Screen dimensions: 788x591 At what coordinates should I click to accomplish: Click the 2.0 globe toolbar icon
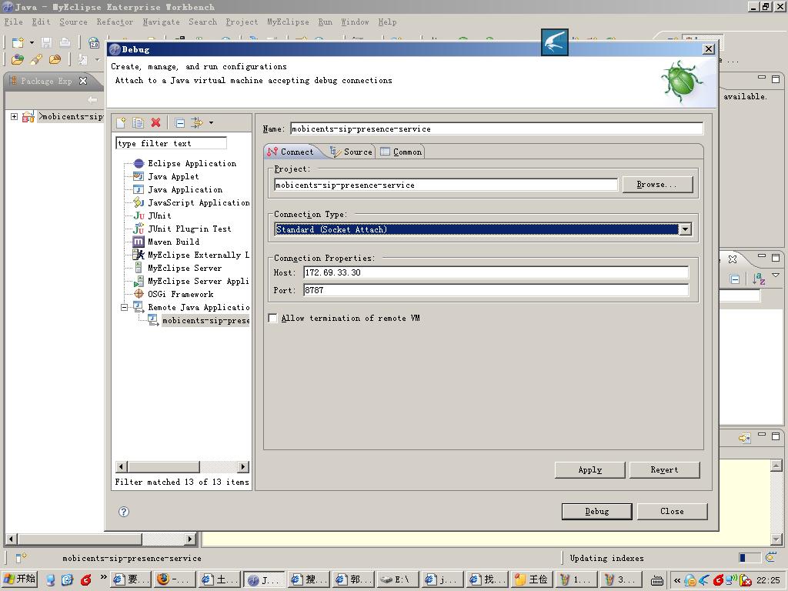pos(93,43)
